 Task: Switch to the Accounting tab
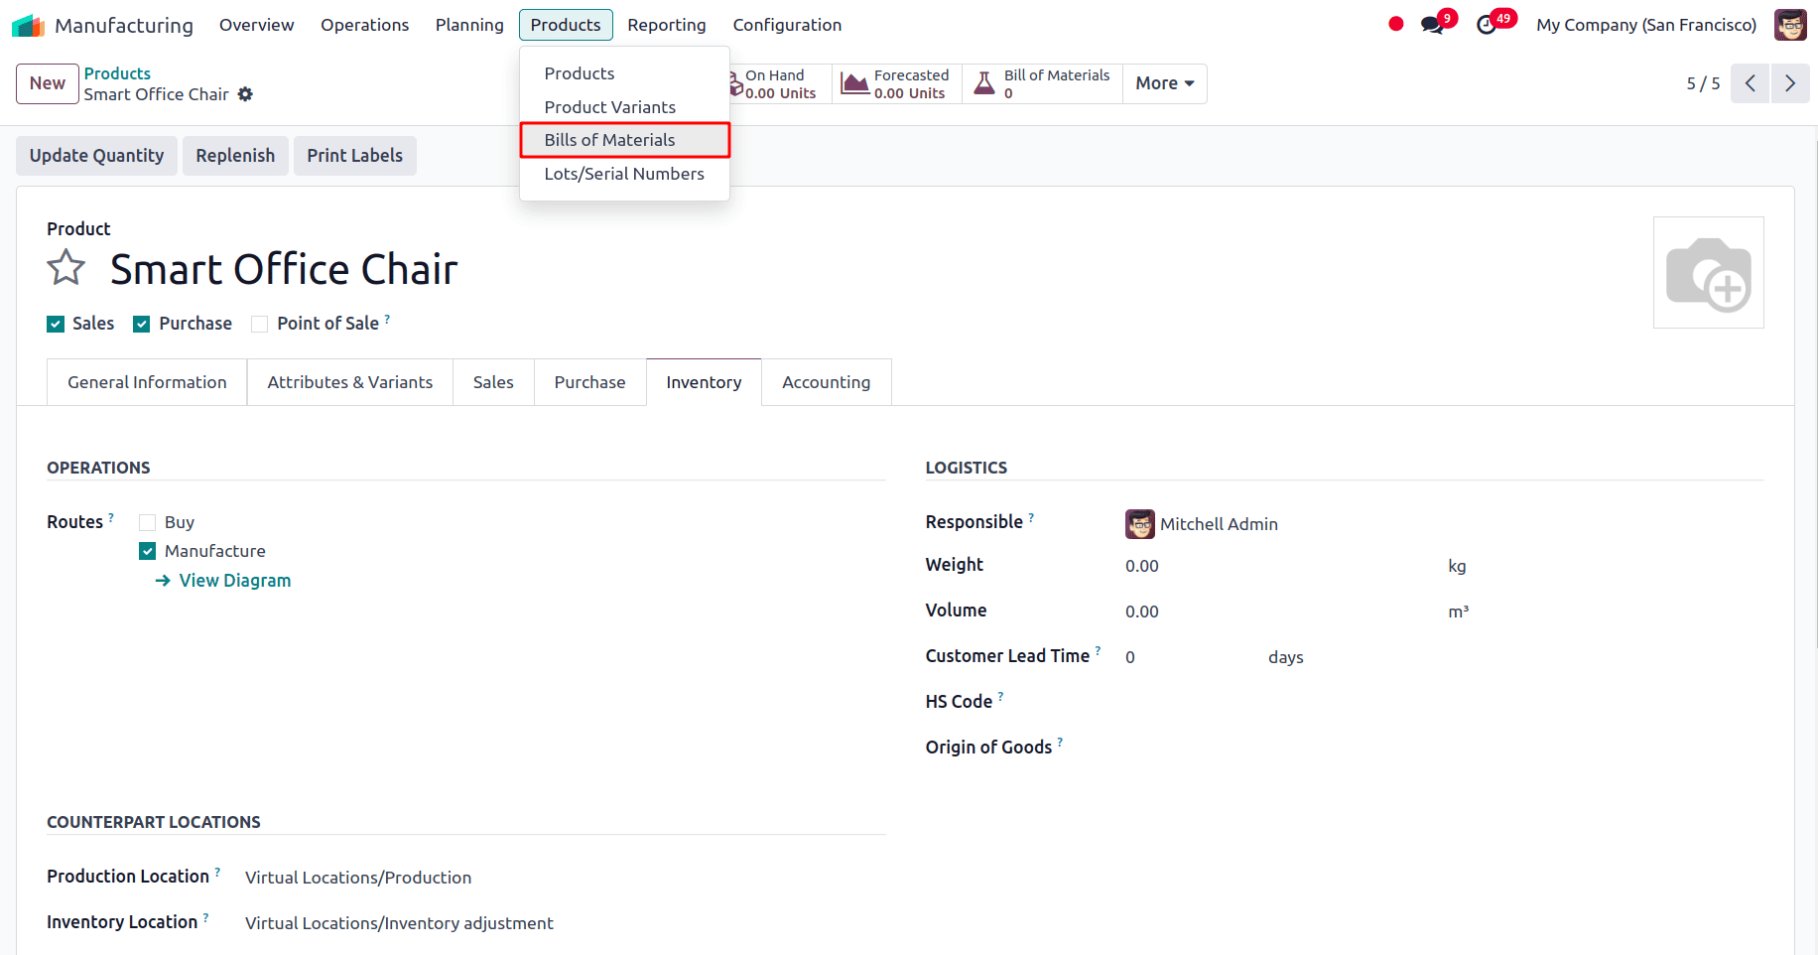pos(825,381)
